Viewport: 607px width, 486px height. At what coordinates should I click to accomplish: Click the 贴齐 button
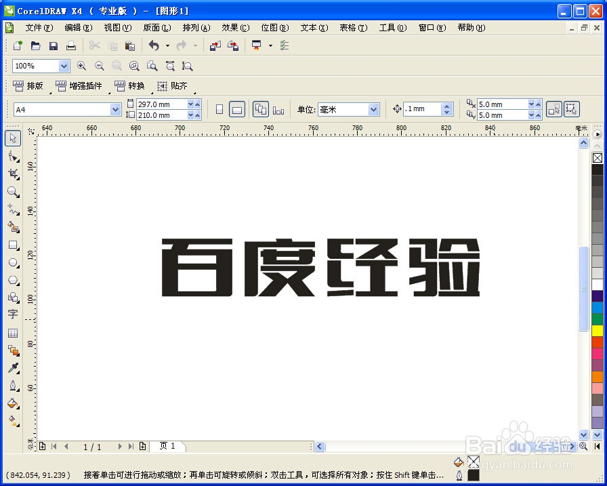click(172, 86)
